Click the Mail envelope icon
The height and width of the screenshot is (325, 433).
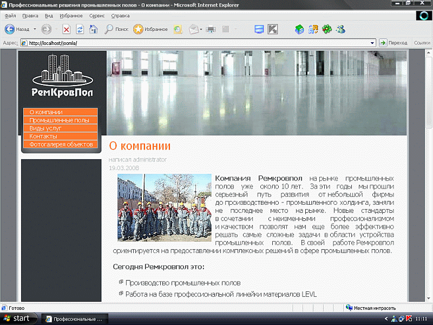click(x=193, y=30)
